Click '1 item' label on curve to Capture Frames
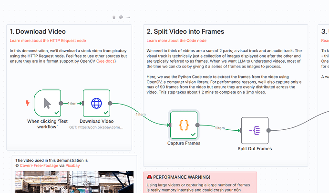Screen dimensions: 329x193 [141, 115]
